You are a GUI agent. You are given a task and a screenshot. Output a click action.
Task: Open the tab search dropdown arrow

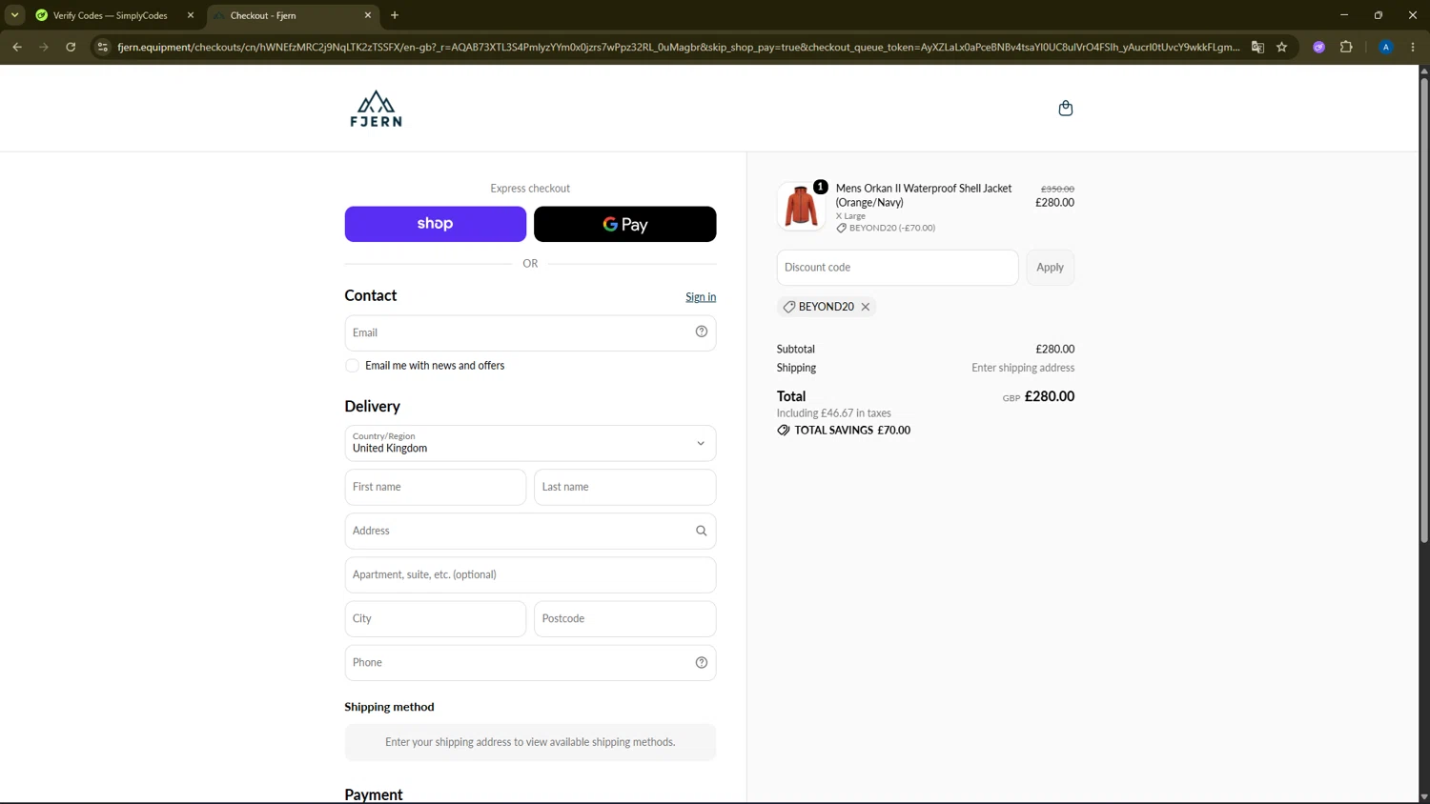point(15,15)
